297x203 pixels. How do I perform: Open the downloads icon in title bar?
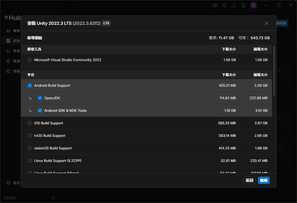(234, 5)
